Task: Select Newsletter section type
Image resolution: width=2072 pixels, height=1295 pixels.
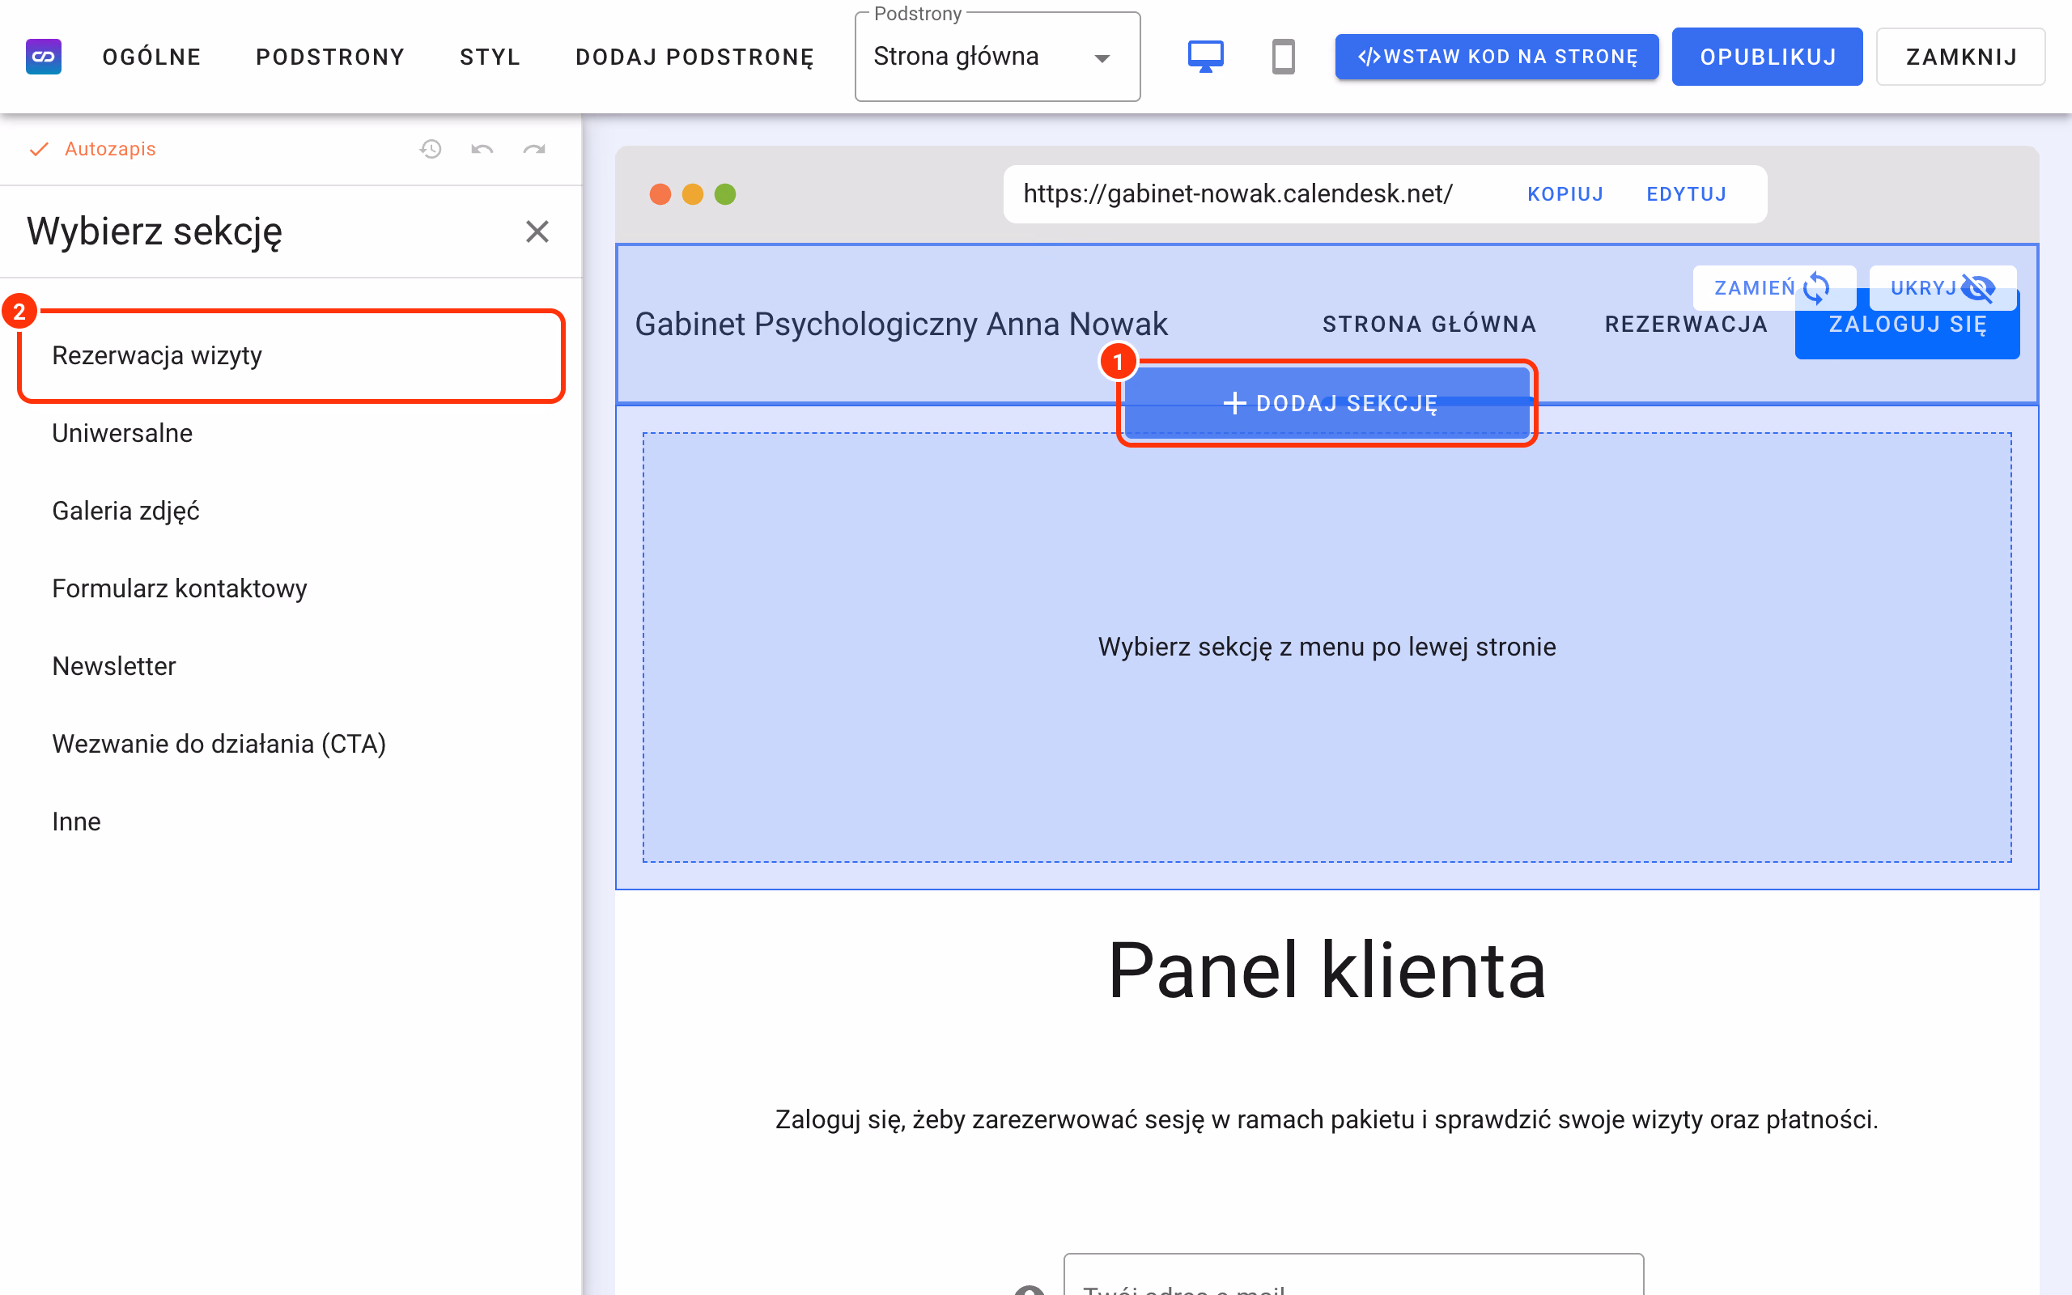Action: pyautogui.click(x=291, y=666)
